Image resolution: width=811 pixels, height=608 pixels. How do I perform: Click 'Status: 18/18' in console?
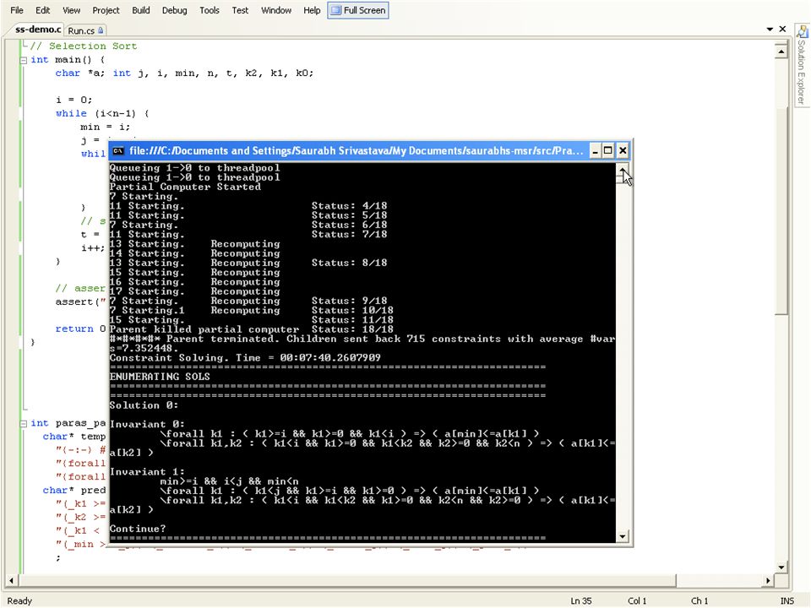(352, 329)
